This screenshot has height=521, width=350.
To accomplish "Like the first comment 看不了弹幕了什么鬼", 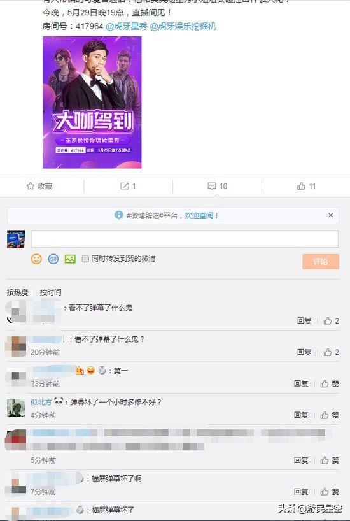I will click(328, 320).
